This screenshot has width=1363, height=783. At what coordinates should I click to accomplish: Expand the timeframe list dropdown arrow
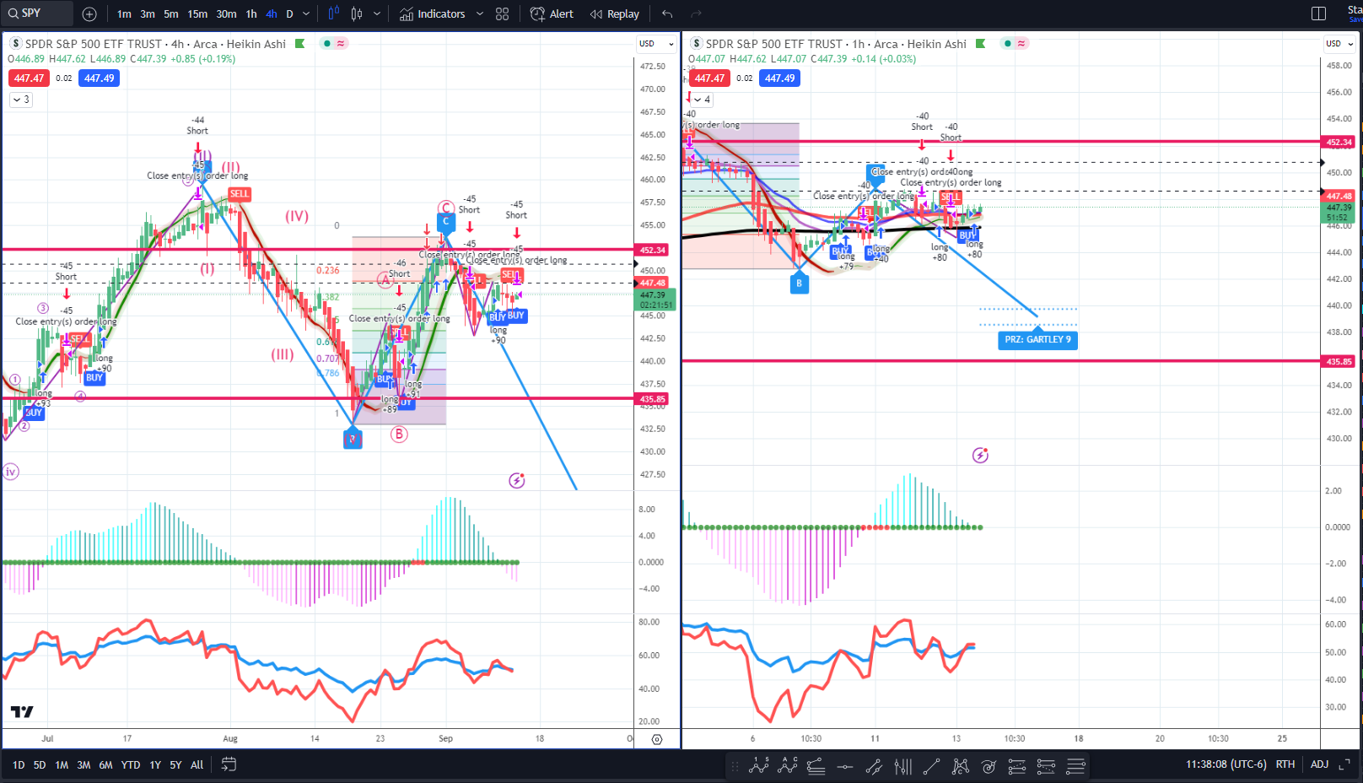[306, 13]
